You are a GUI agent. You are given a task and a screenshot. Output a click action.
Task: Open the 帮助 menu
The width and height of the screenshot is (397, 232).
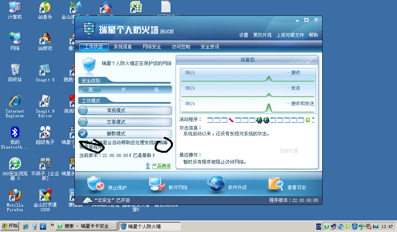click(x=313, y=35)
